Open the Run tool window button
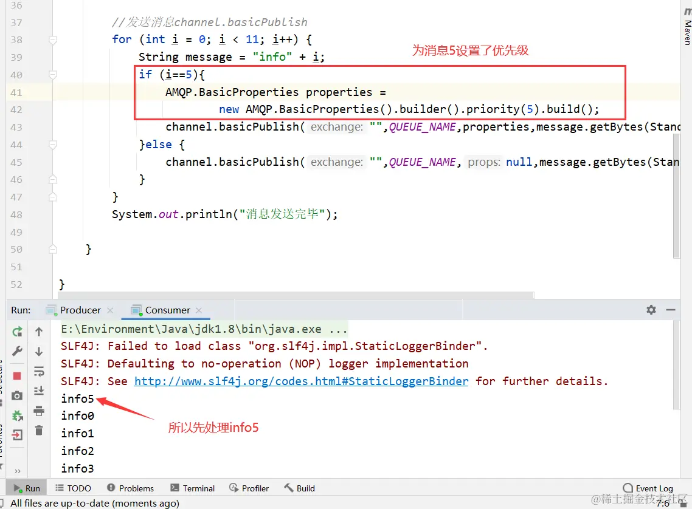The width and height of the screenshot is (692, 509). (x=27, y=488)
